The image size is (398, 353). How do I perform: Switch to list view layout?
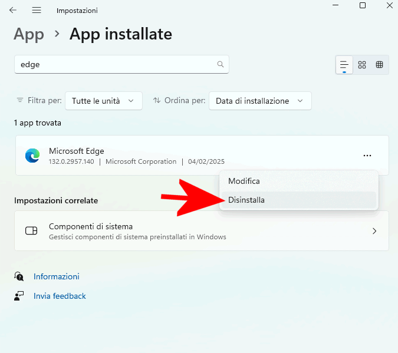344,65
